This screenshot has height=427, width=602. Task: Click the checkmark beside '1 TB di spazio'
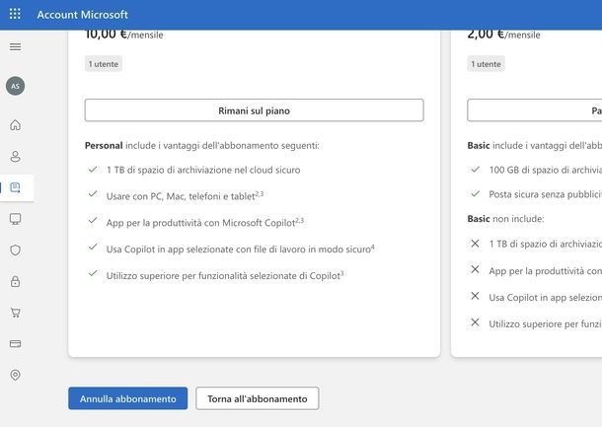[93, 170]
